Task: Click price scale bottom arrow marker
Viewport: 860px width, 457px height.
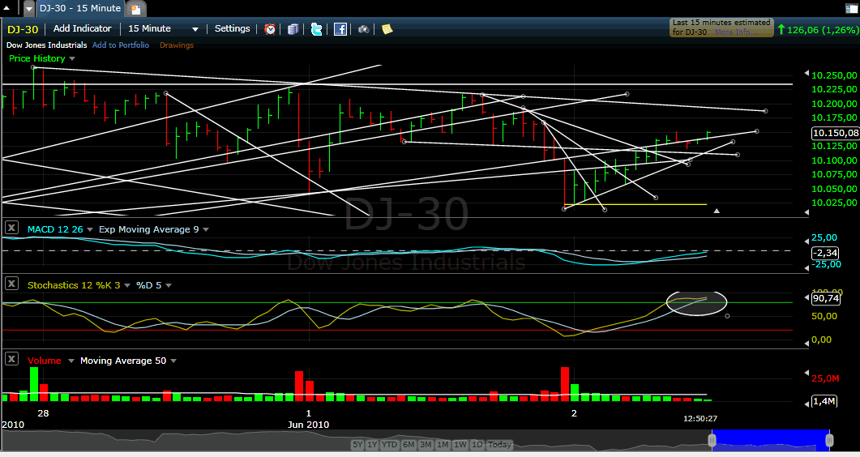Action: point(807,211)
